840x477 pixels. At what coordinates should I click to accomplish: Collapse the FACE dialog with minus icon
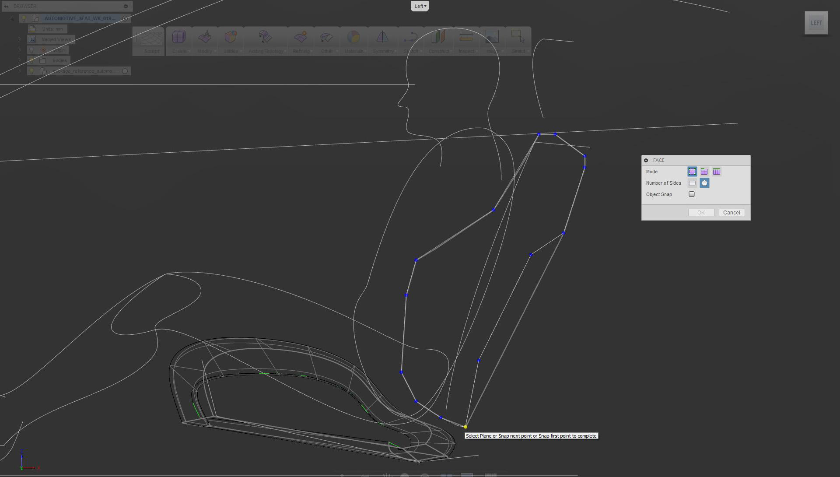pos(646,160)
